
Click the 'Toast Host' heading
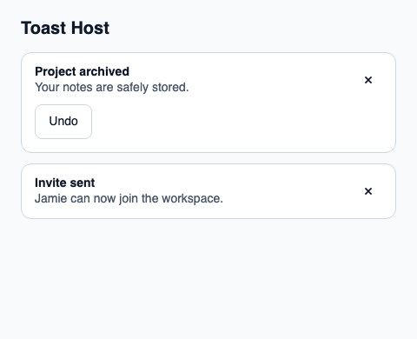coord(65,28)
